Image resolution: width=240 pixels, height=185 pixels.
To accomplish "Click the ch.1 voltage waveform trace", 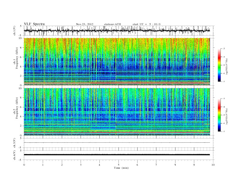I will (117, 31).
